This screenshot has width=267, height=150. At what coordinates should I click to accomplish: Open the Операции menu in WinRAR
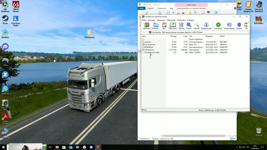(x=161, y=20)
